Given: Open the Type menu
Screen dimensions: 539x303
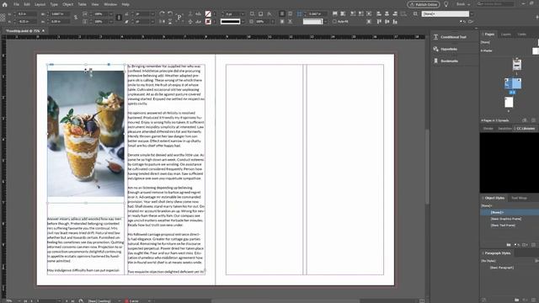Looking at the screenshot, I should [x=54, y=4].
